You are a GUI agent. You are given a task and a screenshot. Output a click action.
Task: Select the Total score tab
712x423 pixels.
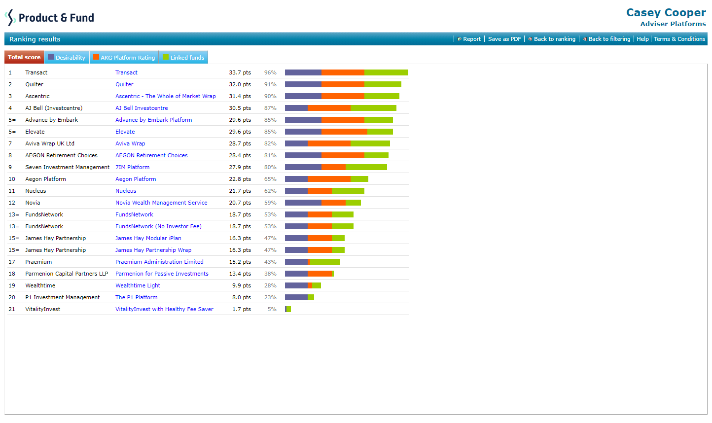point(24,57)
